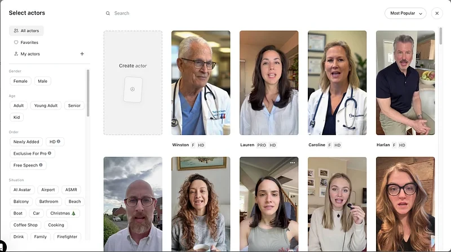This screenshot has height=252, width=451.
Task: Close the Select actors dialog
Action: [437, 13]
